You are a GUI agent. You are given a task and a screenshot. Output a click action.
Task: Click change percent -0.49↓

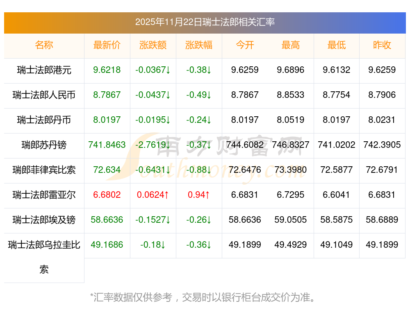[x=199, y=95]
